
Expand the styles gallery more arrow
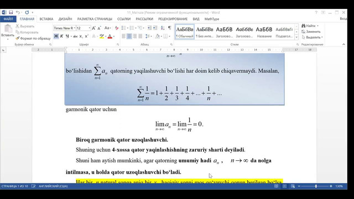pos(296,38)
